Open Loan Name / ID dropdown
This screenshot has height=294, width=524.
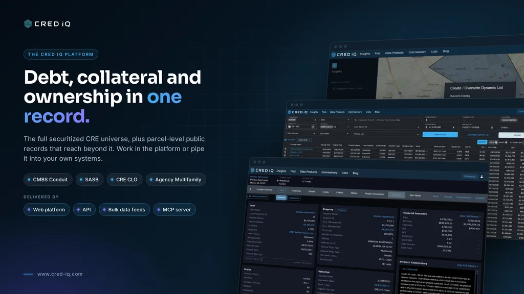pyautogui.click(x=386, y=127)
